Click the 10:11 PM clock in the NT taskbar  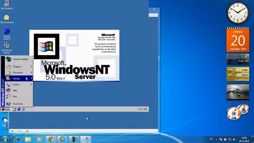142,110
